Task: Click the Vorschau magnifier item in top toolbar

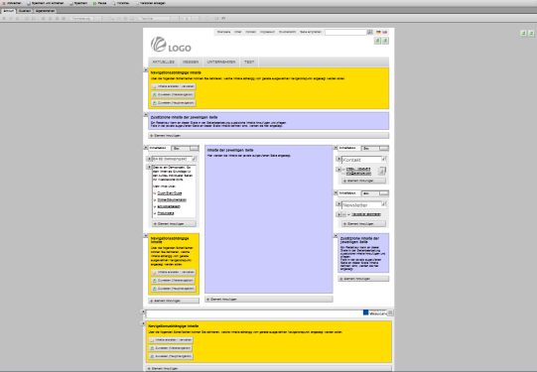Action: point(120,3)
